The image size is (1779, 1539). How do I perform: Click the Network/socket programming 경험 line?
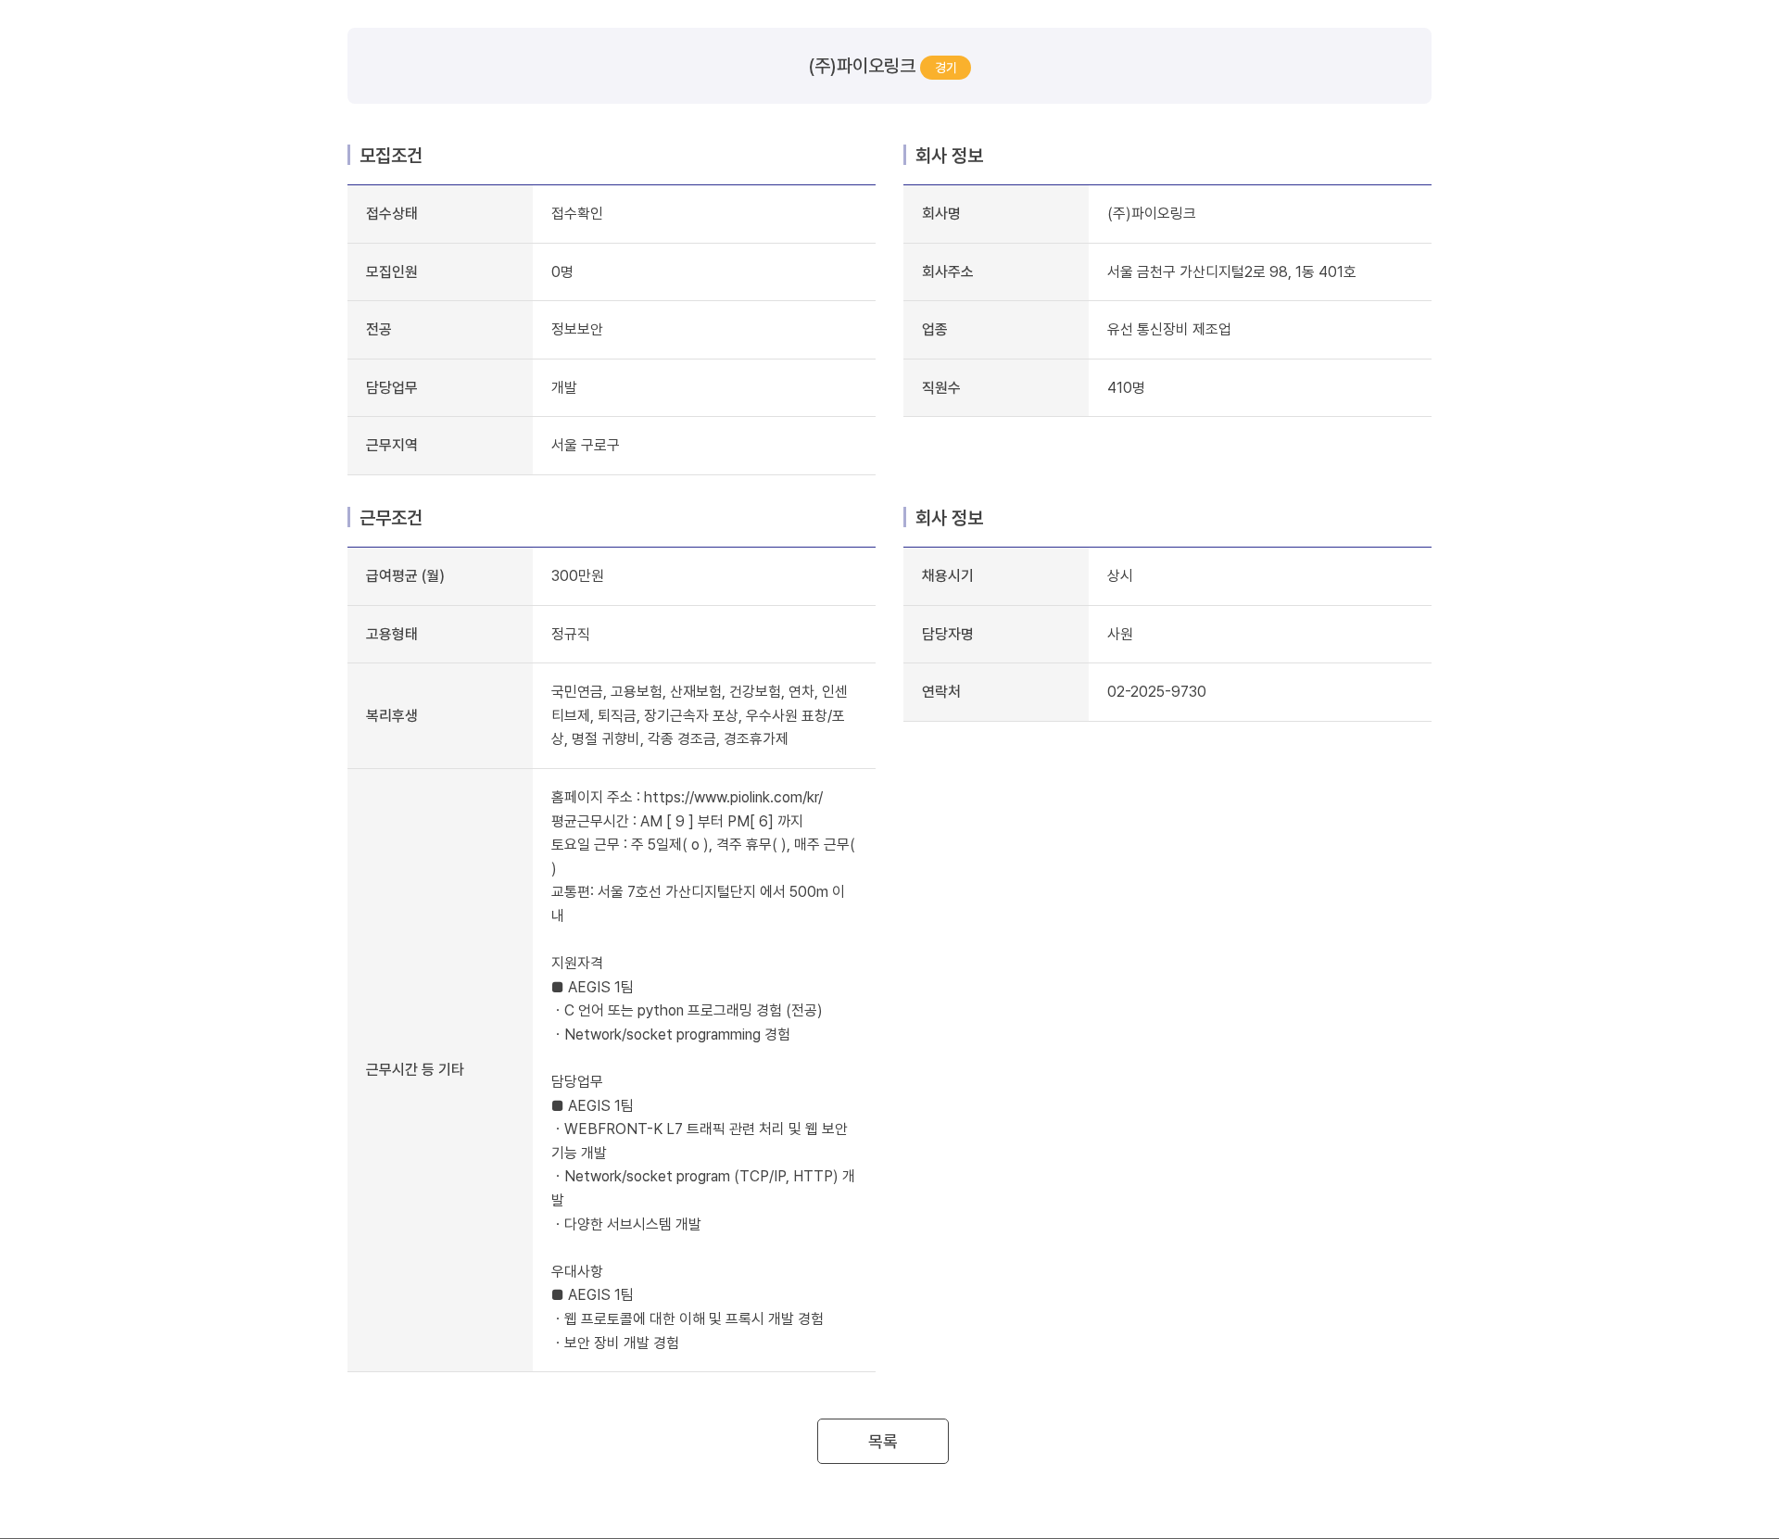(x=672, y=1034)
